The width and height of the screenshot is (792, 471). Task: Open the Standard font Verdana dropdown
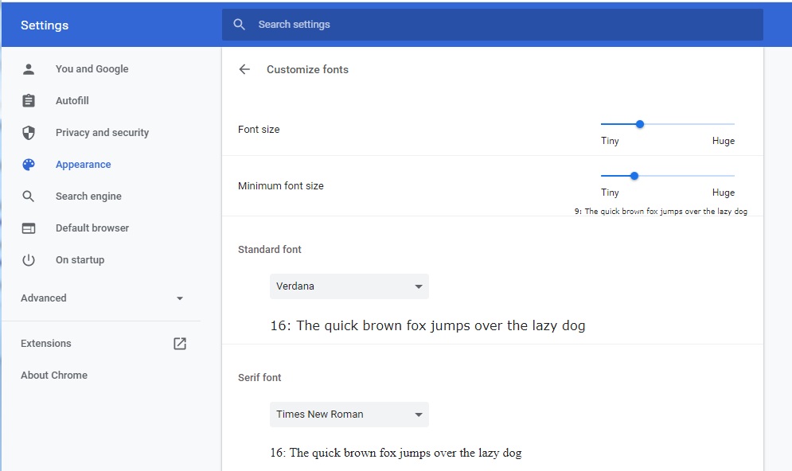point(349,286)
